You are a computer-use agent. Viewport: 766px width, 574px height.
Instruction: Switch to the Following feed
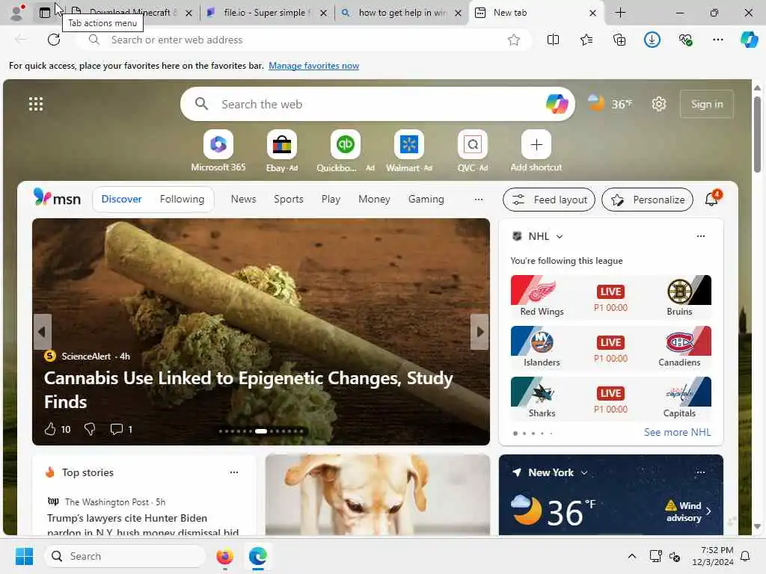point(182,199)
